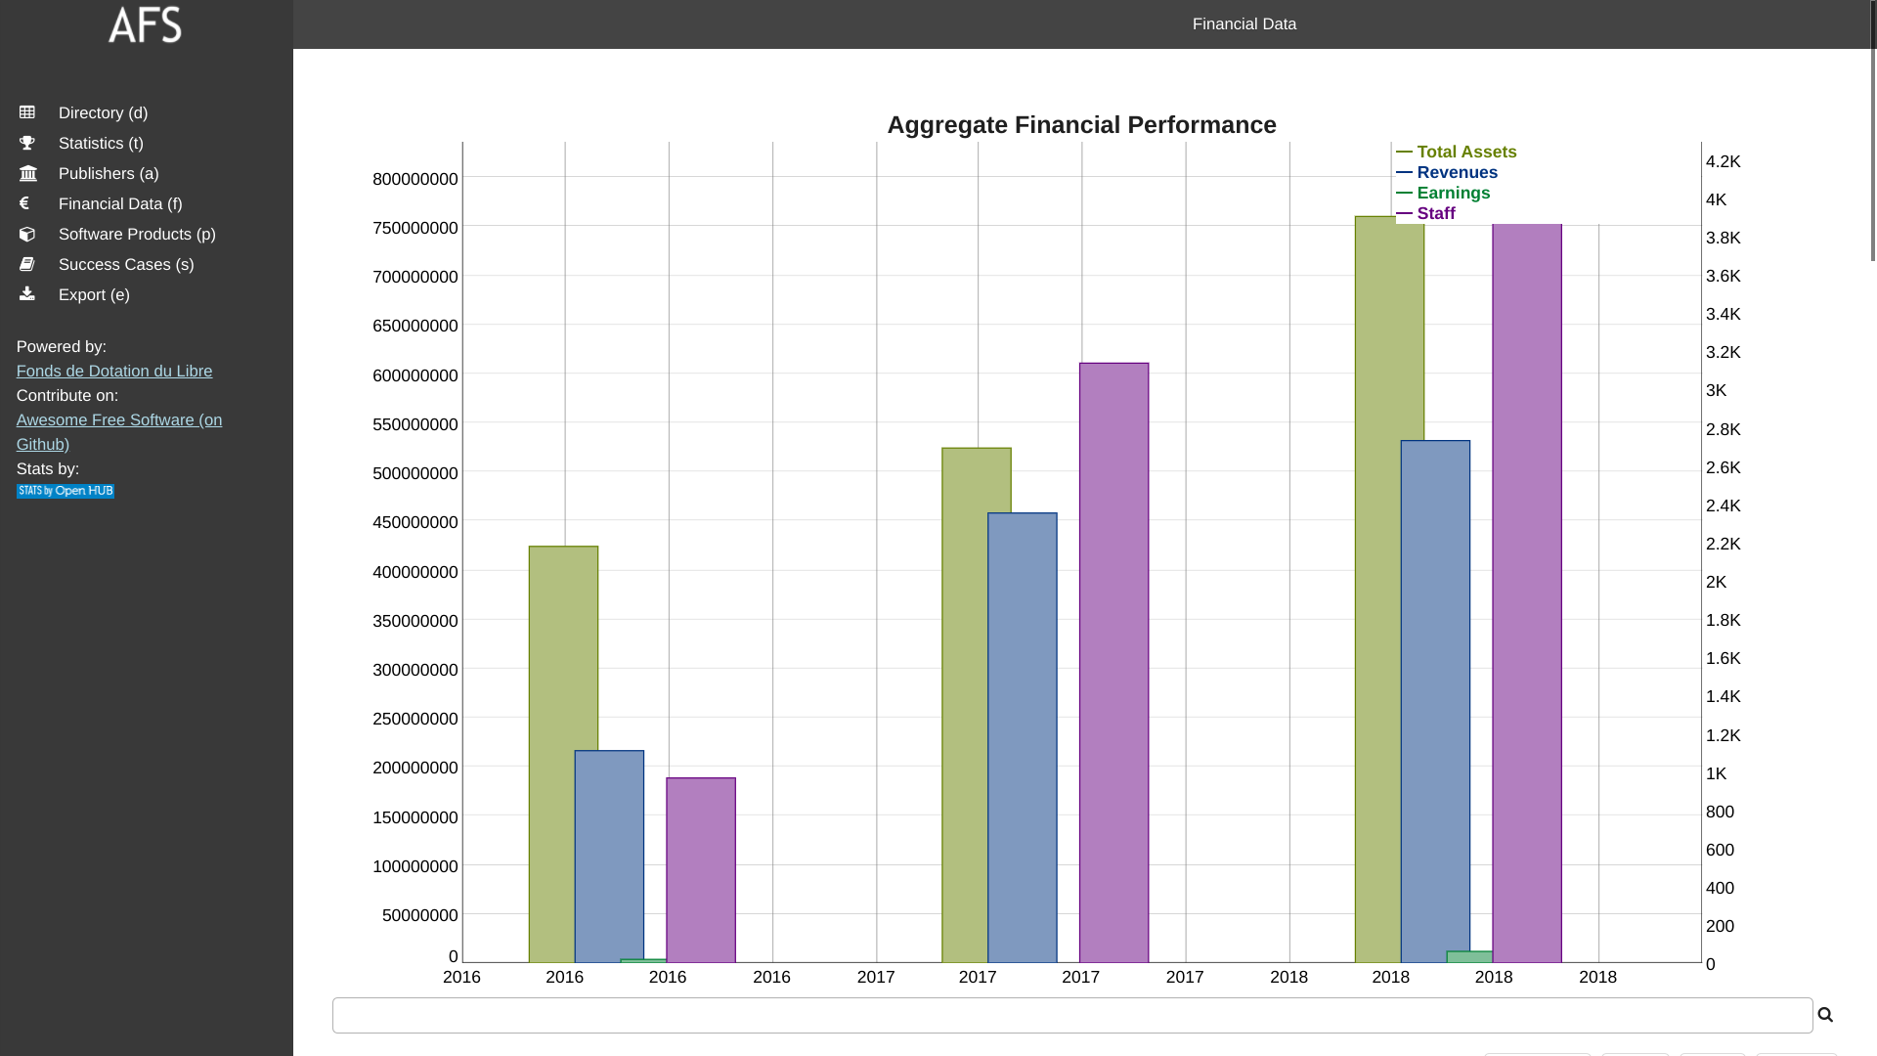
Task: Click the Financial Data euro icon
Action: tap(24, 203)
